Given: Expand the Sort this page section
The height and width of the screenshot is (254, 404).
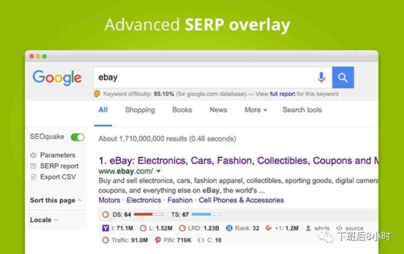Looking at the screenshot, I should pyautogui.click(x=56, y=200).
